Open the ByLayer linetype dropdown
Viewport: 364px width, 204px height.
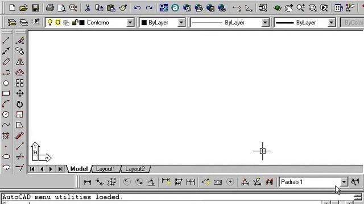tap(265, 23)
